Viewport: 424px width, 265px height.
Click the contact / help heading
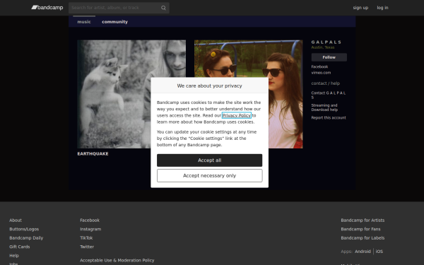[x=325, y=83]
